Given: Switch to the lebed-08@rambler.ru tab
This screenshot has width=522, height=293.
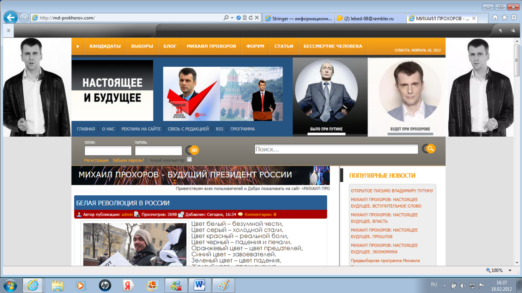Looking at the screenshot, I should [370, 18].
